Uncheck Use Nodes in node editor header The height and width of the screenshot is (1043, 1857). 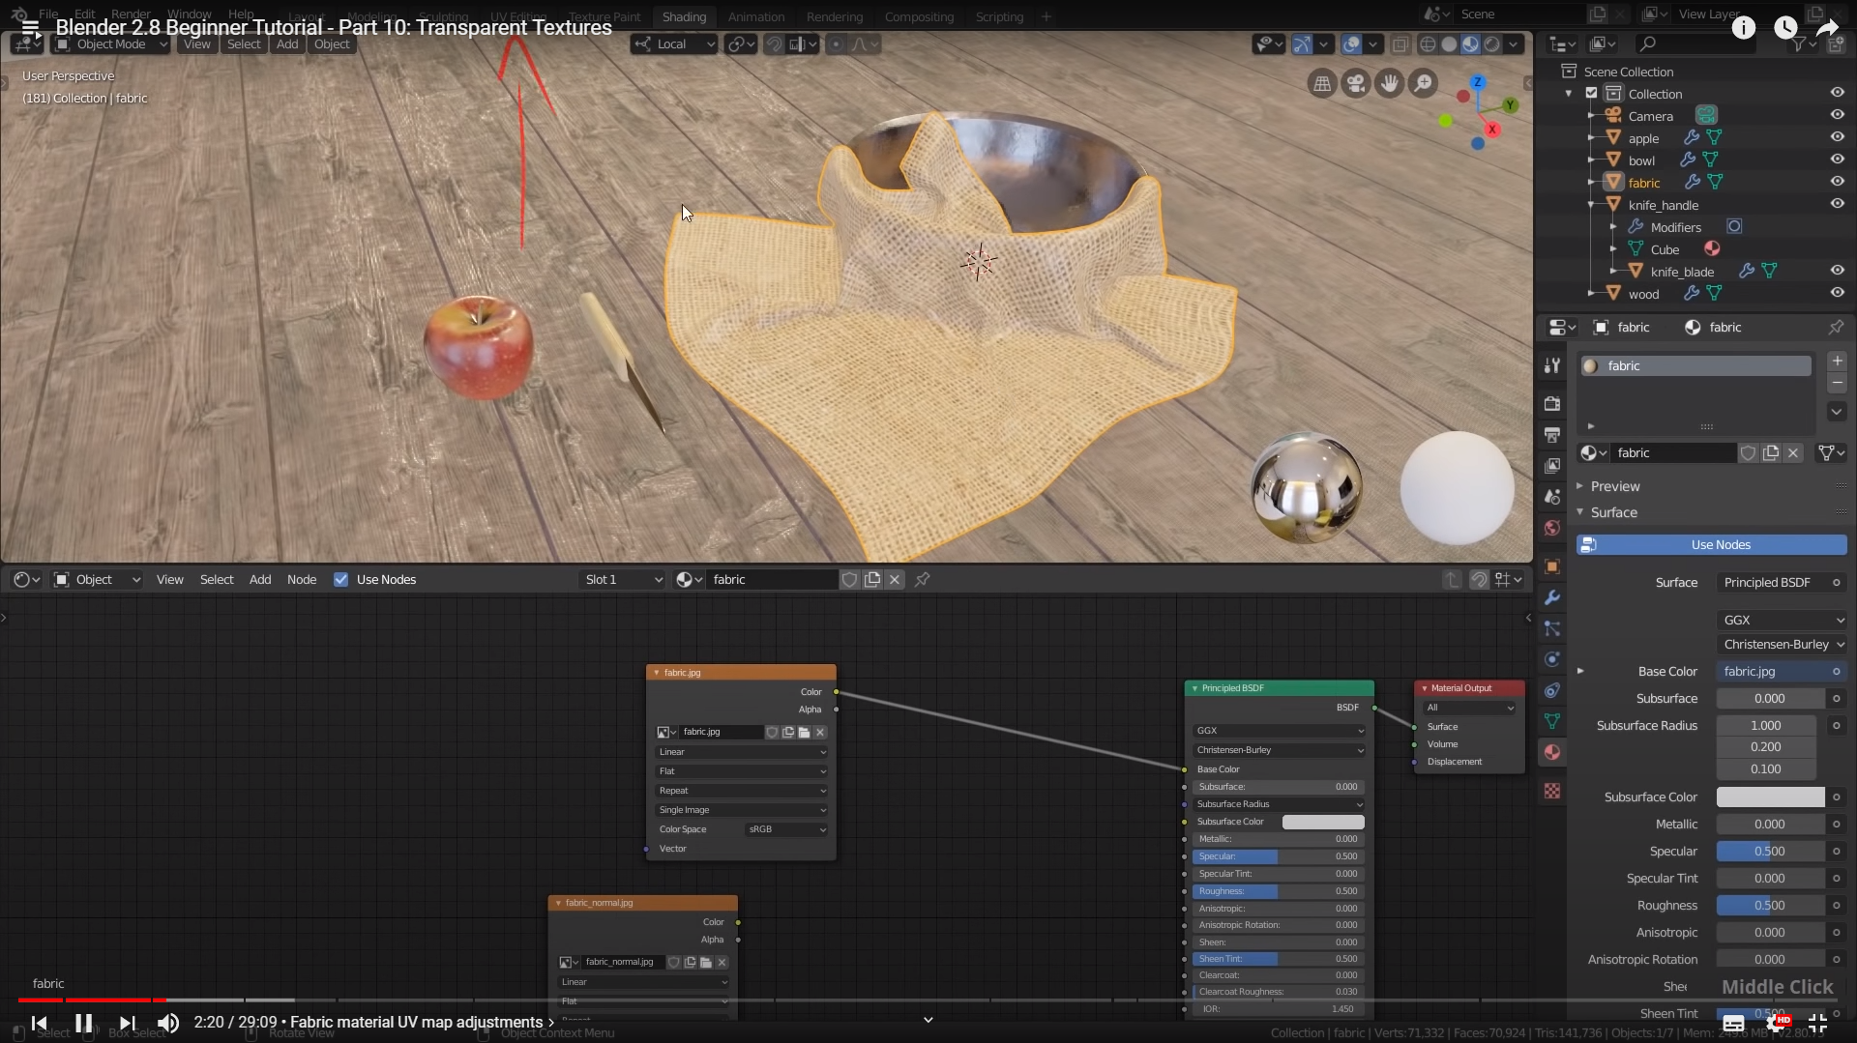click(340, 579)
